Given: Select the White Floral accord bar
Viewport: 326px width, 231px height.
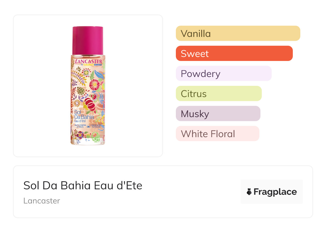Looking at the screenshot, I should 217,134.
